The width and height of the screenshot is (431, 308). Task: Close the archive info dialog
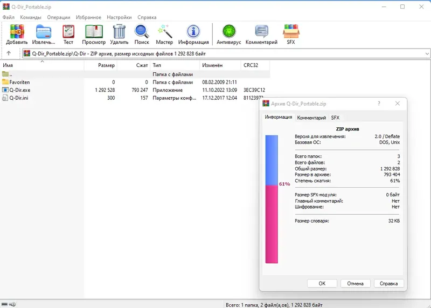(398, 104)
